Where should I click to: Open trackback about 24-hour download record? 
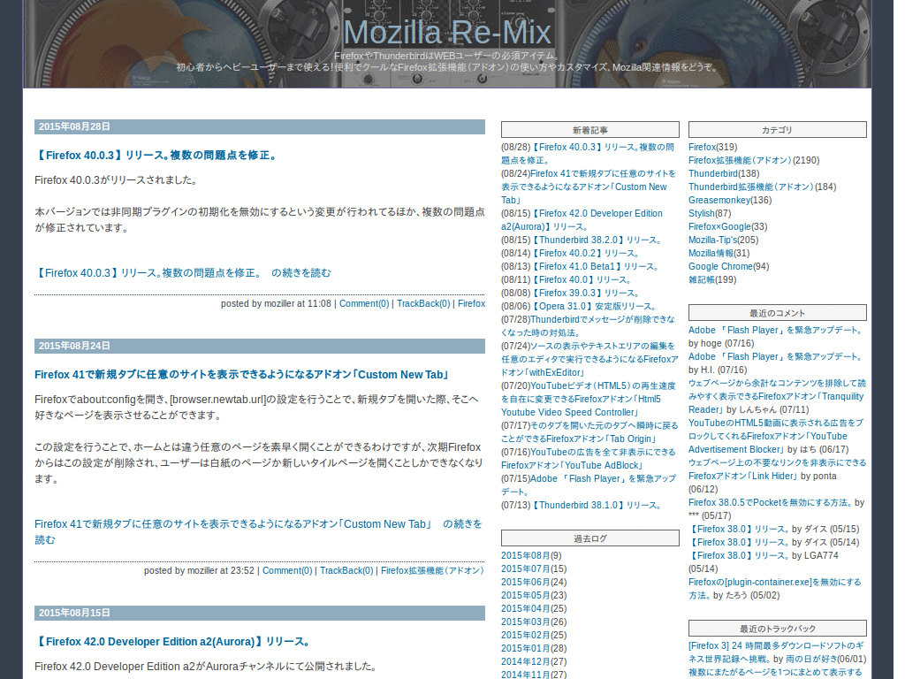[x=776, y=652]
